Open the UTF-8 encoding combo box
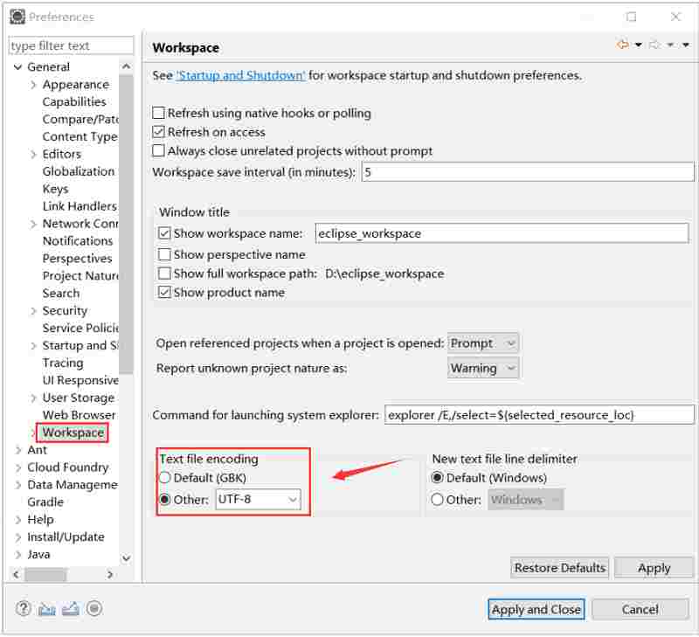699x637 pixels. [258, 499]
